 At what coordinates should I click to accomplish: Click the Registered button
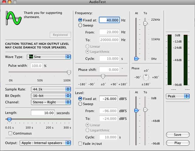click(x=60, y=35)
